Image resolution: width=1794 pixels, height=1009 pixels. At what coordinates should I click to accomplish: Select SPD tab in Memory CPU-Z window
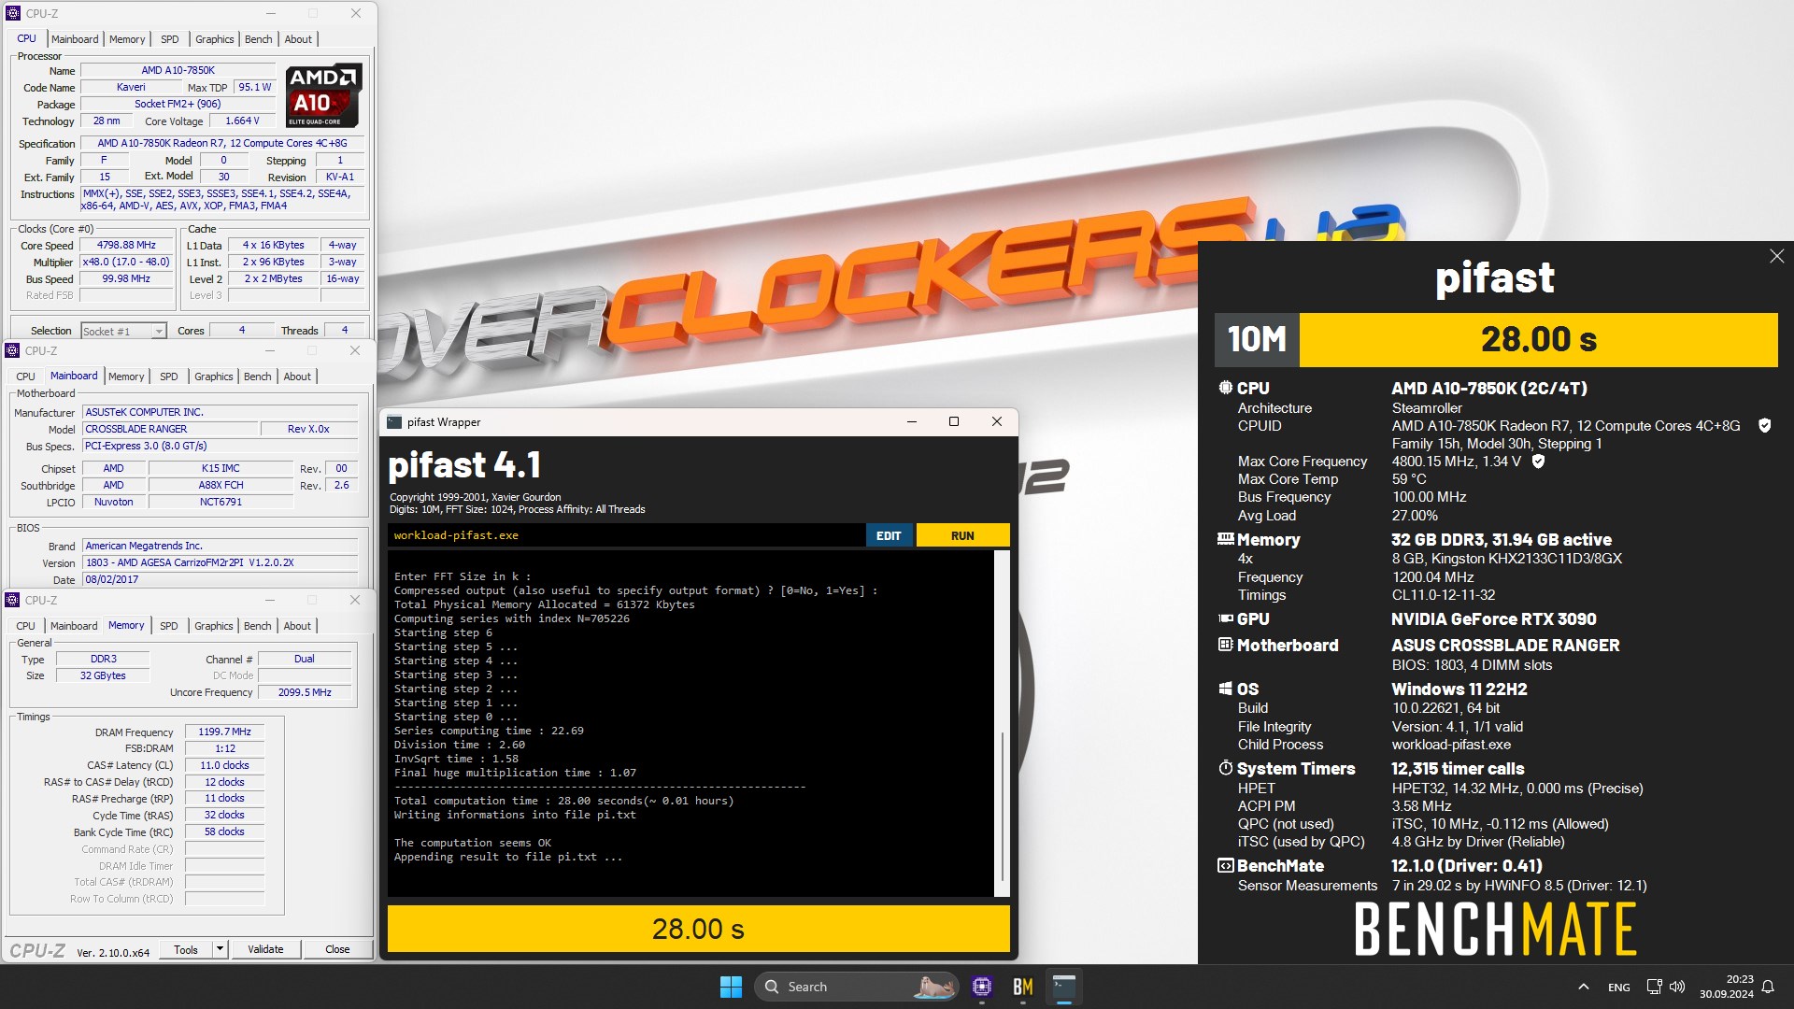[x=168, y=626]
